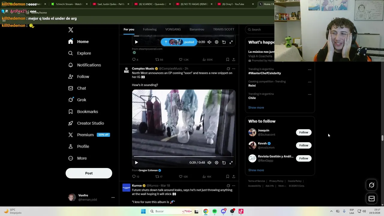This screenshot has height=216, width=384.
Task: Unmute the top 0:20 video
Action: 209,42
